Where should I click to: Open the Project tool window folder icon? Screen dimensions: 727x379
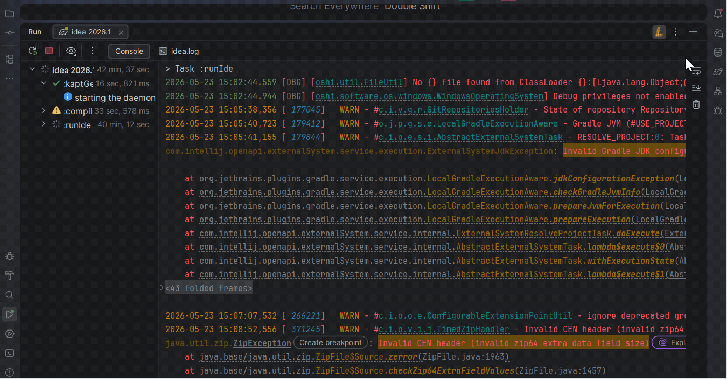click(9, 13)
